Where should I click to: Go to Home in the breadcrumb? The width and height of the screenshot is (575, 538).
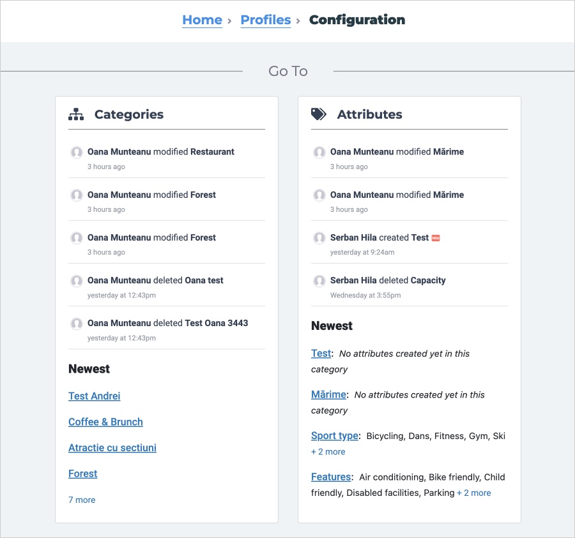click(202, 20)
